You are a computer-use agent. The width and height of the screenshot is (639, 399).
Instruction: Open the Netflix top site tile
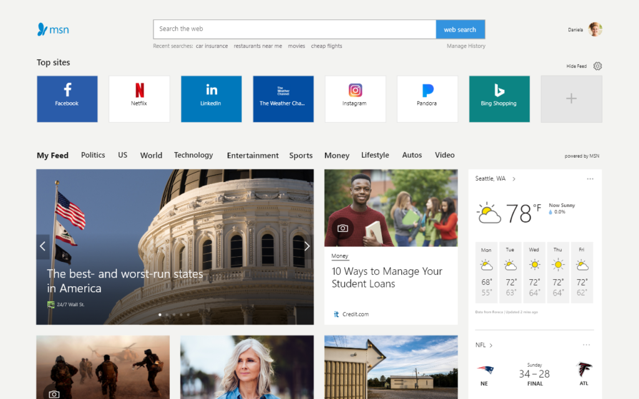tap(139, 99)
